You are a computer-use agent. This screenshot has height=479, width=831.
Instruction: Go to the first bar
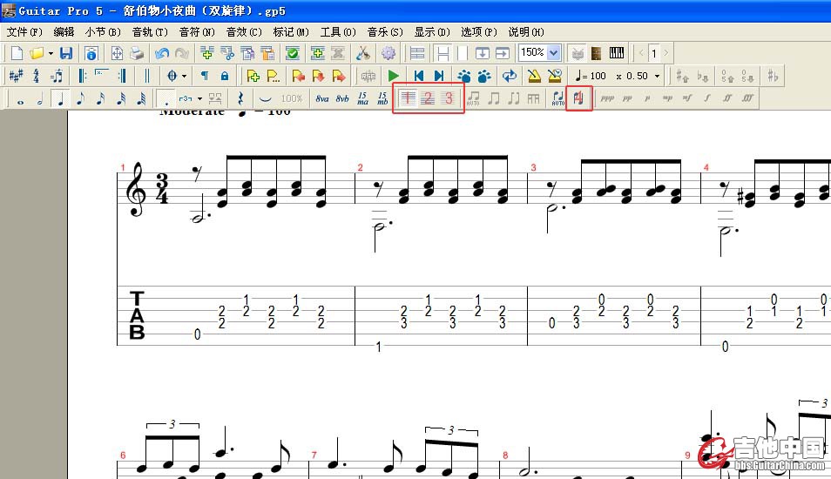(419, 76)
